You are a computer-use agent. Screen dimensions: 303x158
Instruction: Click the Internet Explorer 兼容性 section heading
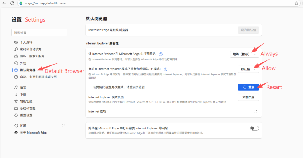(102, 43)
